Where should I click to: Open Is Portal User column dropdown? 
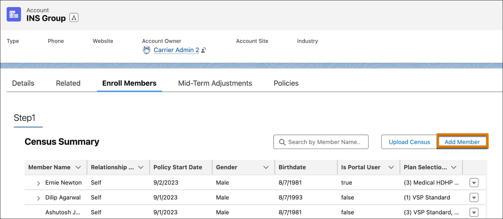(x=391, y=167)
